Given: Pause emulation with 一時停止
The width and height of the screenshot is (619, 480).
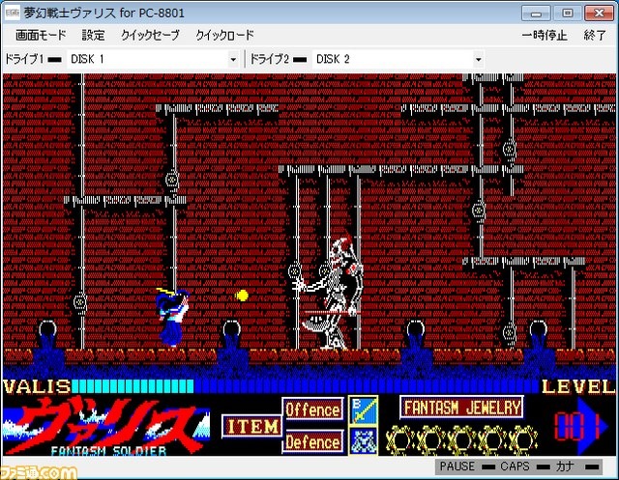Looking at the screenshot, I should click(544, 36).
